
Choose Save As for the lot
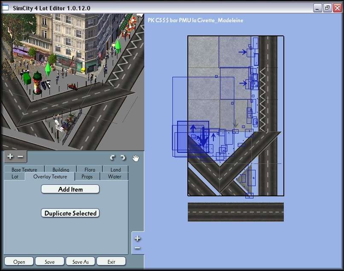[81, 262]
